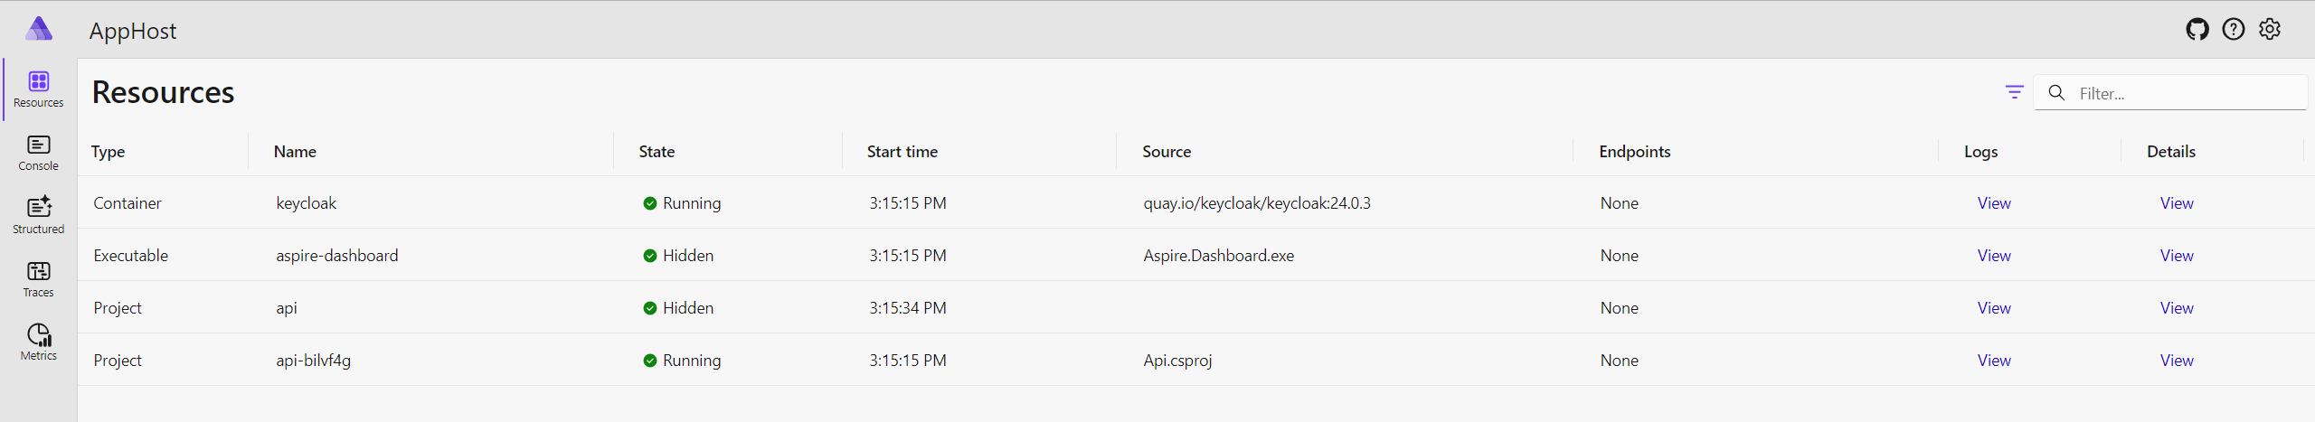
Task: Open the resource type filter icon
Action: 2014,92
